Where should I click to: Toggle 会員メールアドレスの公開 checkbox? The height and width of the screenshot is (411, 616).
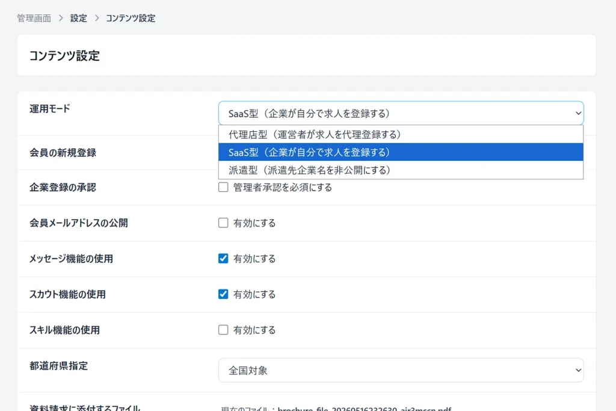pyautogui.click(x=223, y=223)
